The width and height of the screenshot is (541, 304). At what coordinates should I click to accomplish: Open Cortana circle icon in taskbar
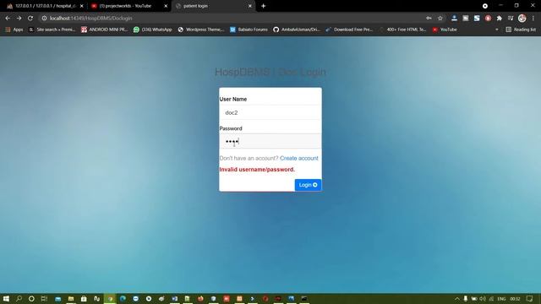coord(31,298)
